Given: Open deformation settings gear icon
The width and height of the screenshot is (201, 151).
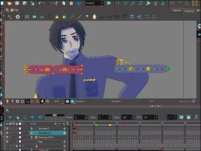Looking at the screenshot, I should (x=18, y=17).
